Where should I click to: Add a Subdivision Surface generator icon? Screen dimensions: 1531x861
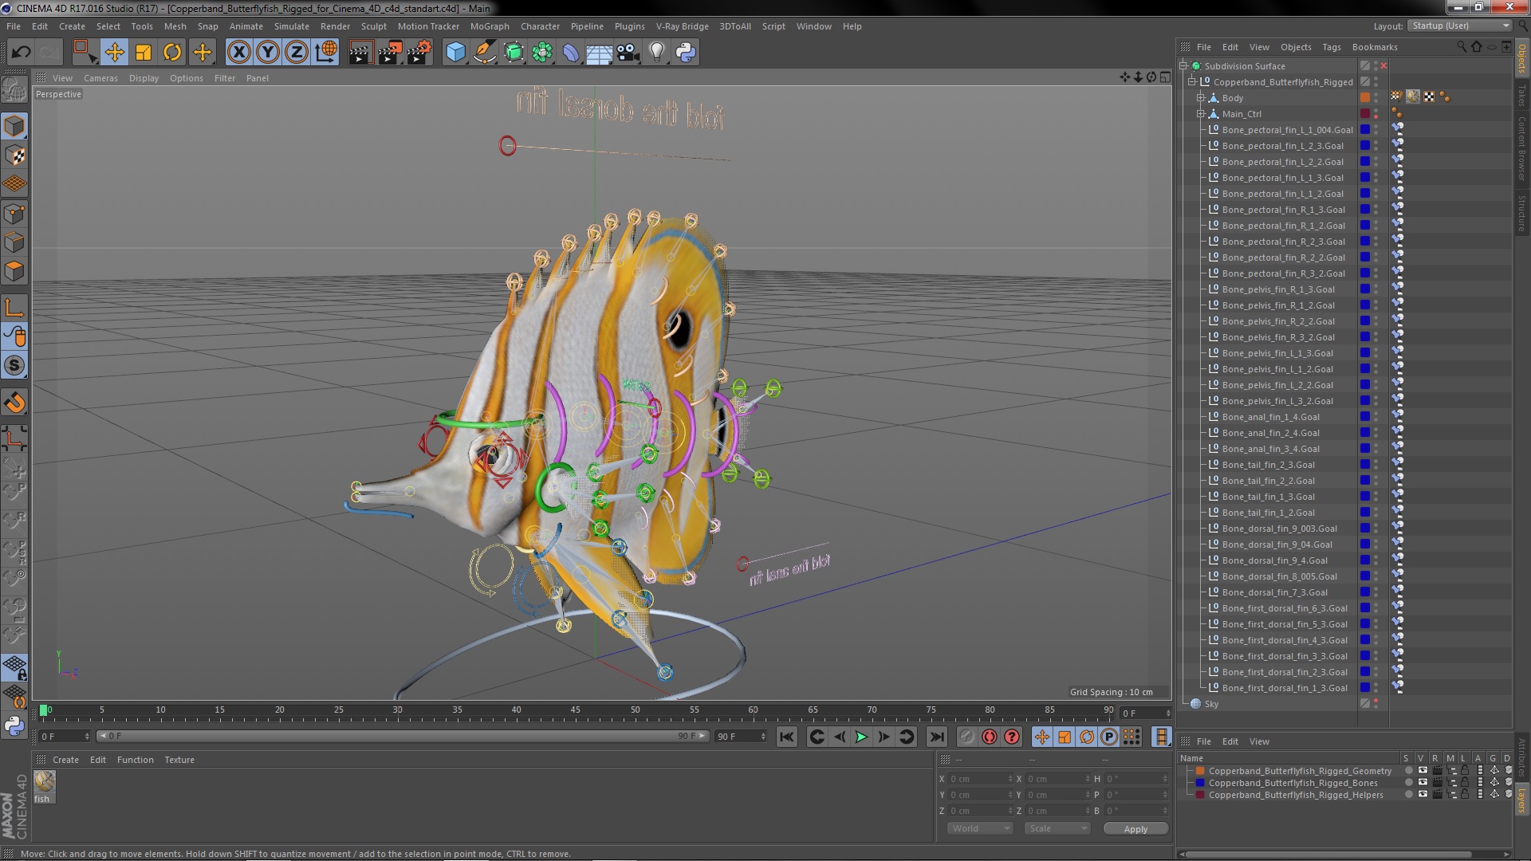(514, 53)
